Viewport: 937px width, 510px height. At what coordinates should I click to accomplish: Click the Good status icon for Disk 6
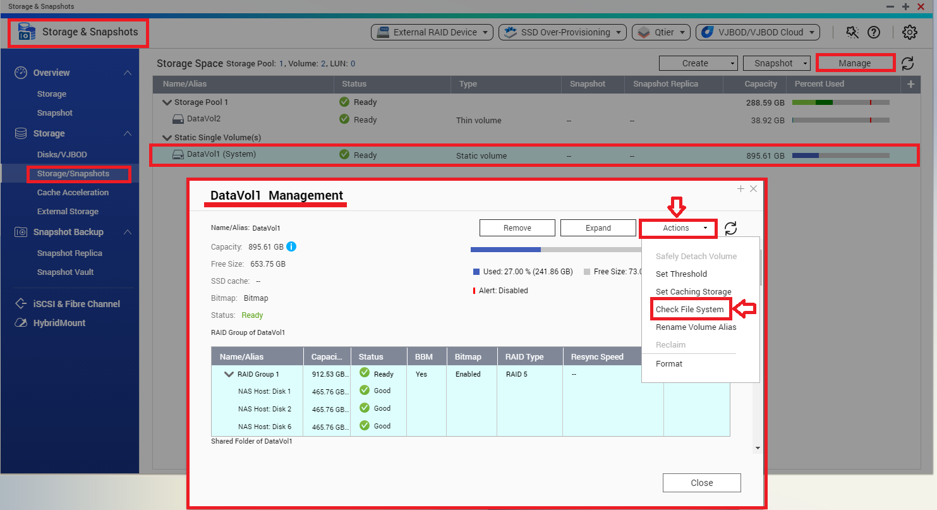[x=365, y=425]
